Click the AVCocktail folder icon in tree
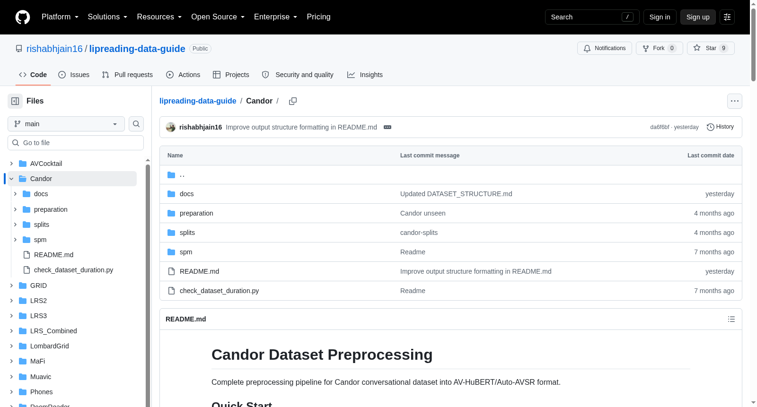The width and height of the screenshot is (757, 407). coord(23,164)
